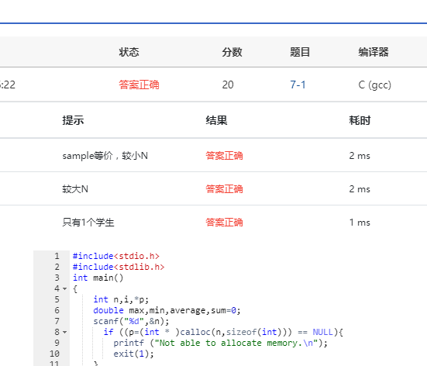Select test case '只有1个学生'

tap(88, 223)
